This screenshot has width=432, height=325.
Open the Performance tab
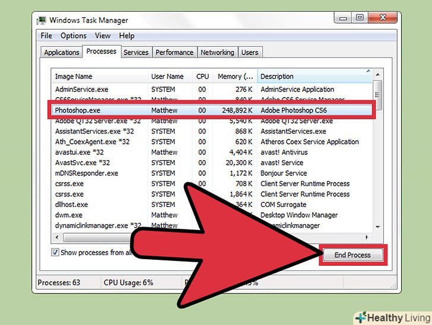coord(174,52)
